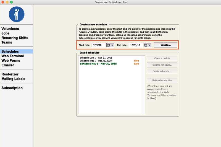Close the window with red button
Screen dimensions: 221x147
(x=3, y=2)
